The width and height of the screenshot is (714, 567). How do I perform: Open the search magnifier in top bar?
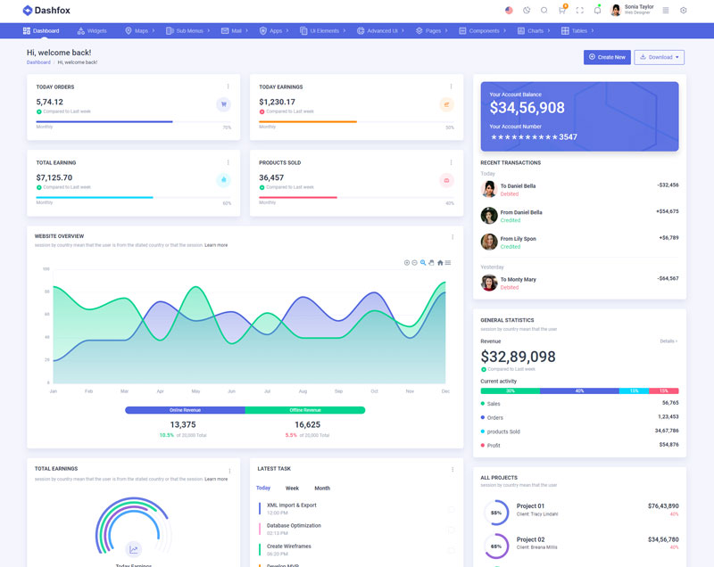[544, 11]
